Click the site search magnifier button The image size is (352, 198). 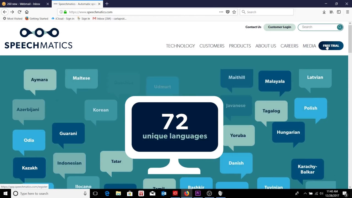tap(340, 27)
